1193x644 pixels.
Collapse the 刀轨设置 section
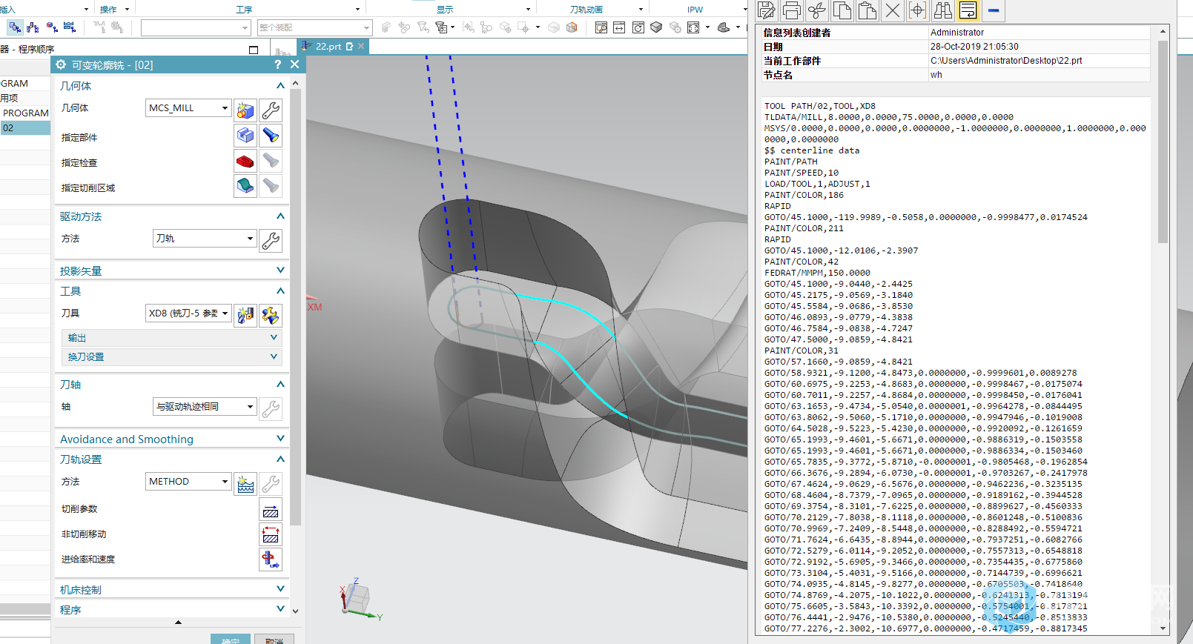tap(280, 459)
